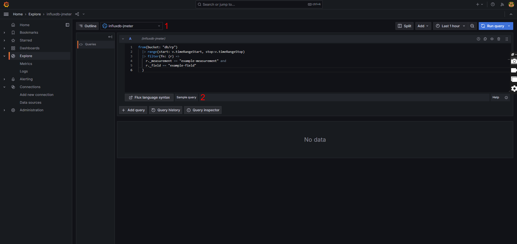Expand the Dashboards section arrow
Screen dimensions: 517x244
point(4,48)
